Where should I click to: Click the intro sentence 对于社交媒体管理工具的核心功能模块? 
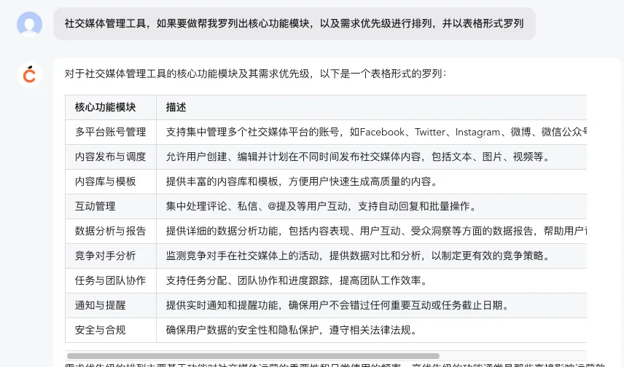255,74
